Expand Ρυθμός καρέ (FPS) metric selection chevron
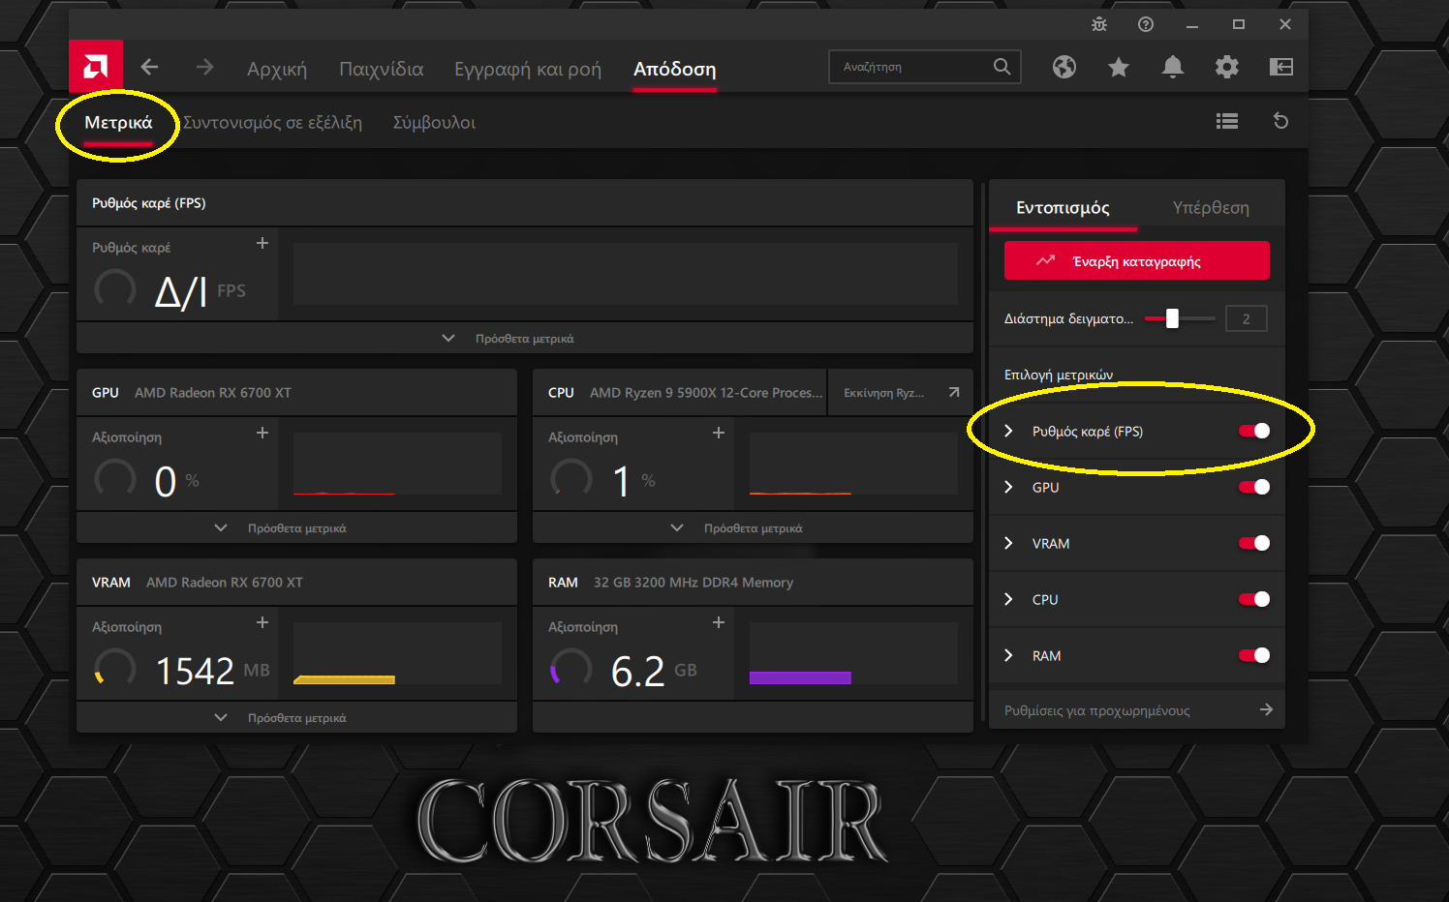Image resolution: width=1449 pixels, height=902 pixels. (x=1008, y=431)
